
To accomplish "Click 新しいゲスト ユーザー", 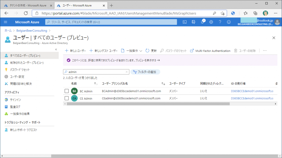I will [x=103, y=51].
